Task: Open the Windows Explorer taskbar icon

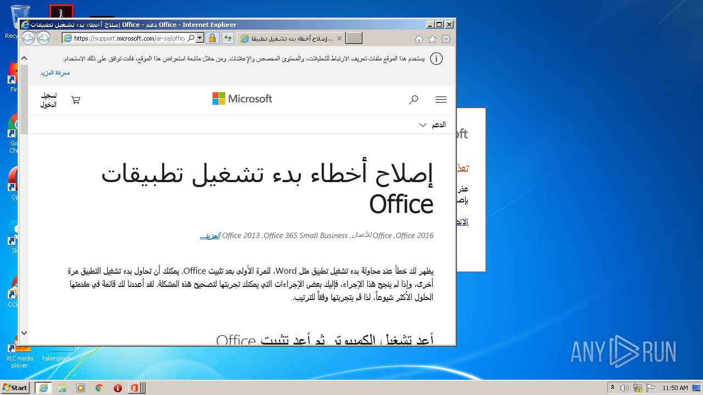Action: click(x=62, y=388)
